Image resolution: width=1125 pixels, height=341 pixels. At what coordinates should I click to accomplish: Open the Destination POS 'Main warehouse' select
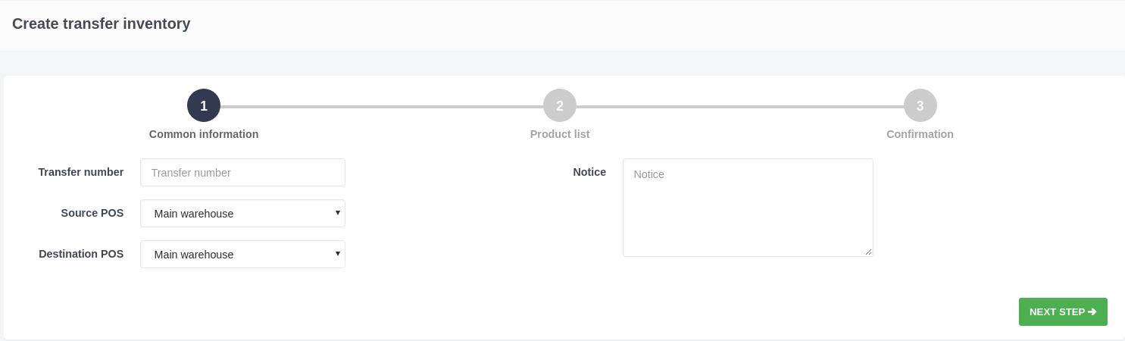tap(235, 255)
